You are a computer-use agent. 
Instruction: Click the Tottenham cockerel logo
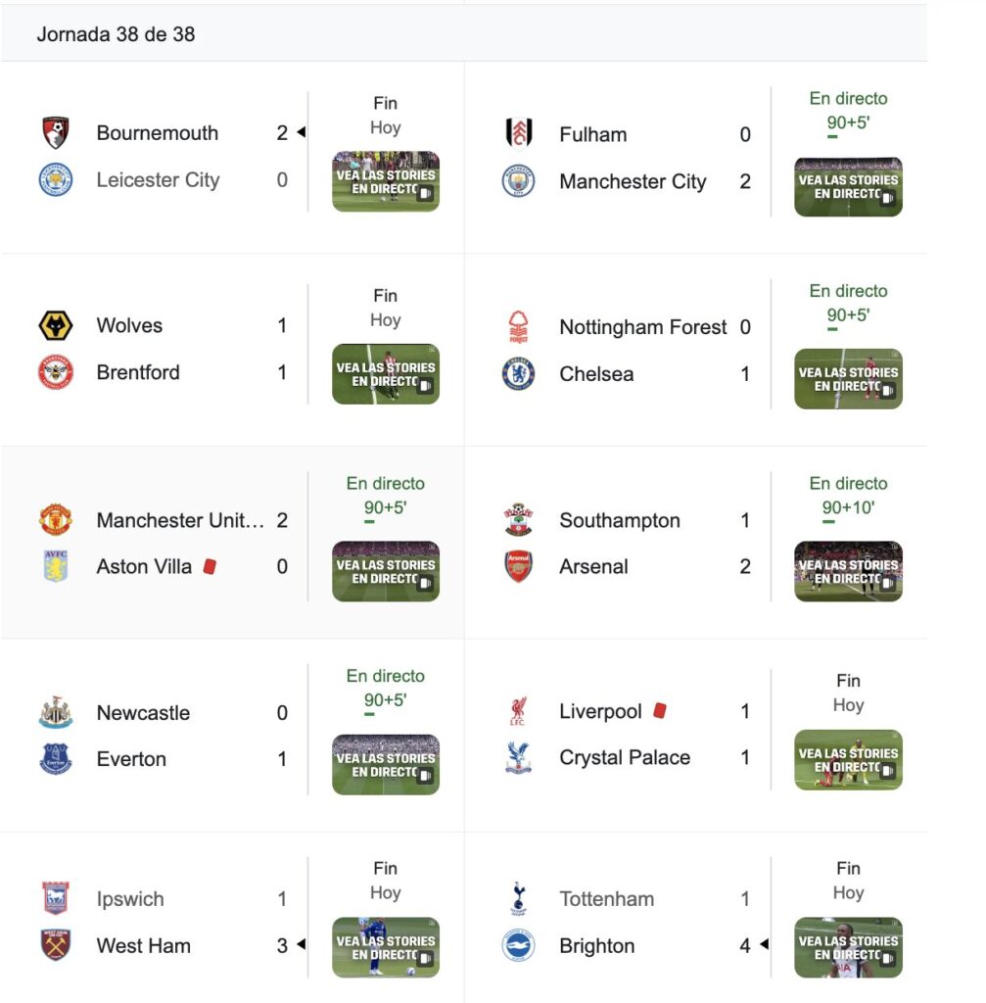[x=519, y=898]
